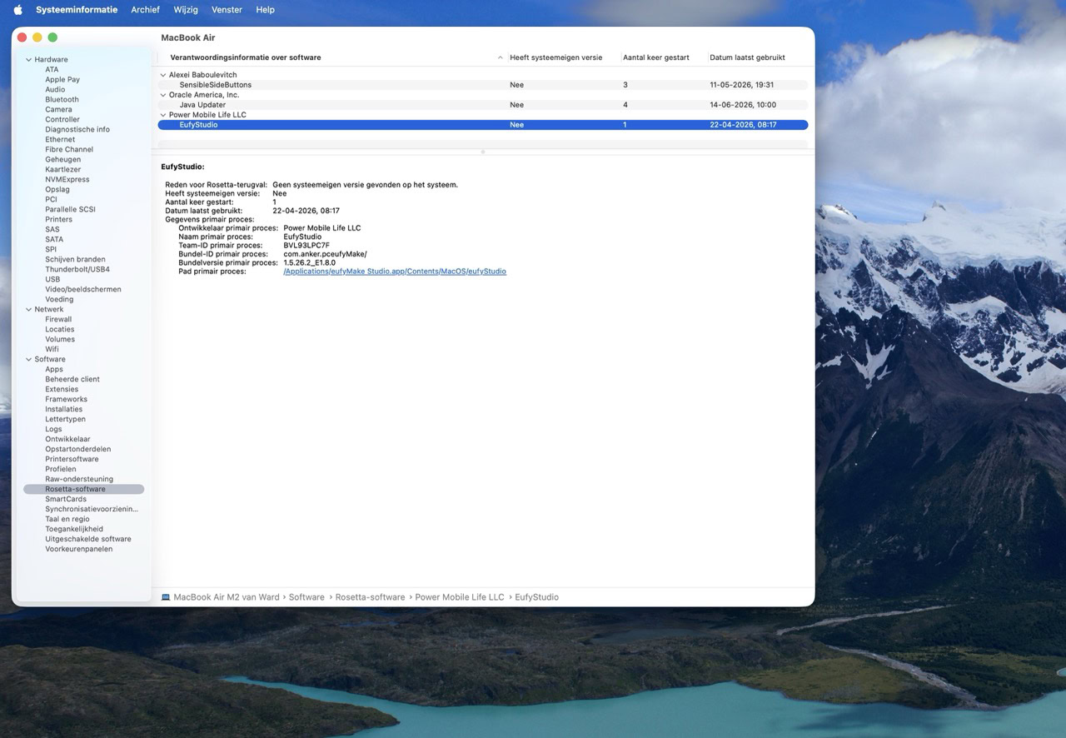The image size is (1066, 738).
Task: Show Geheugen information
Action: 63,160
